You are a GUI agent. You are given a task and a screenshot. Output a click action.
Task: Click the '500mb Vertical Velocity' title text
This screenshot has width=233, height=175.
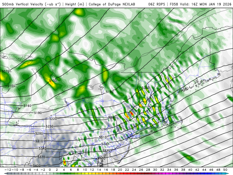tap(23, 4)
